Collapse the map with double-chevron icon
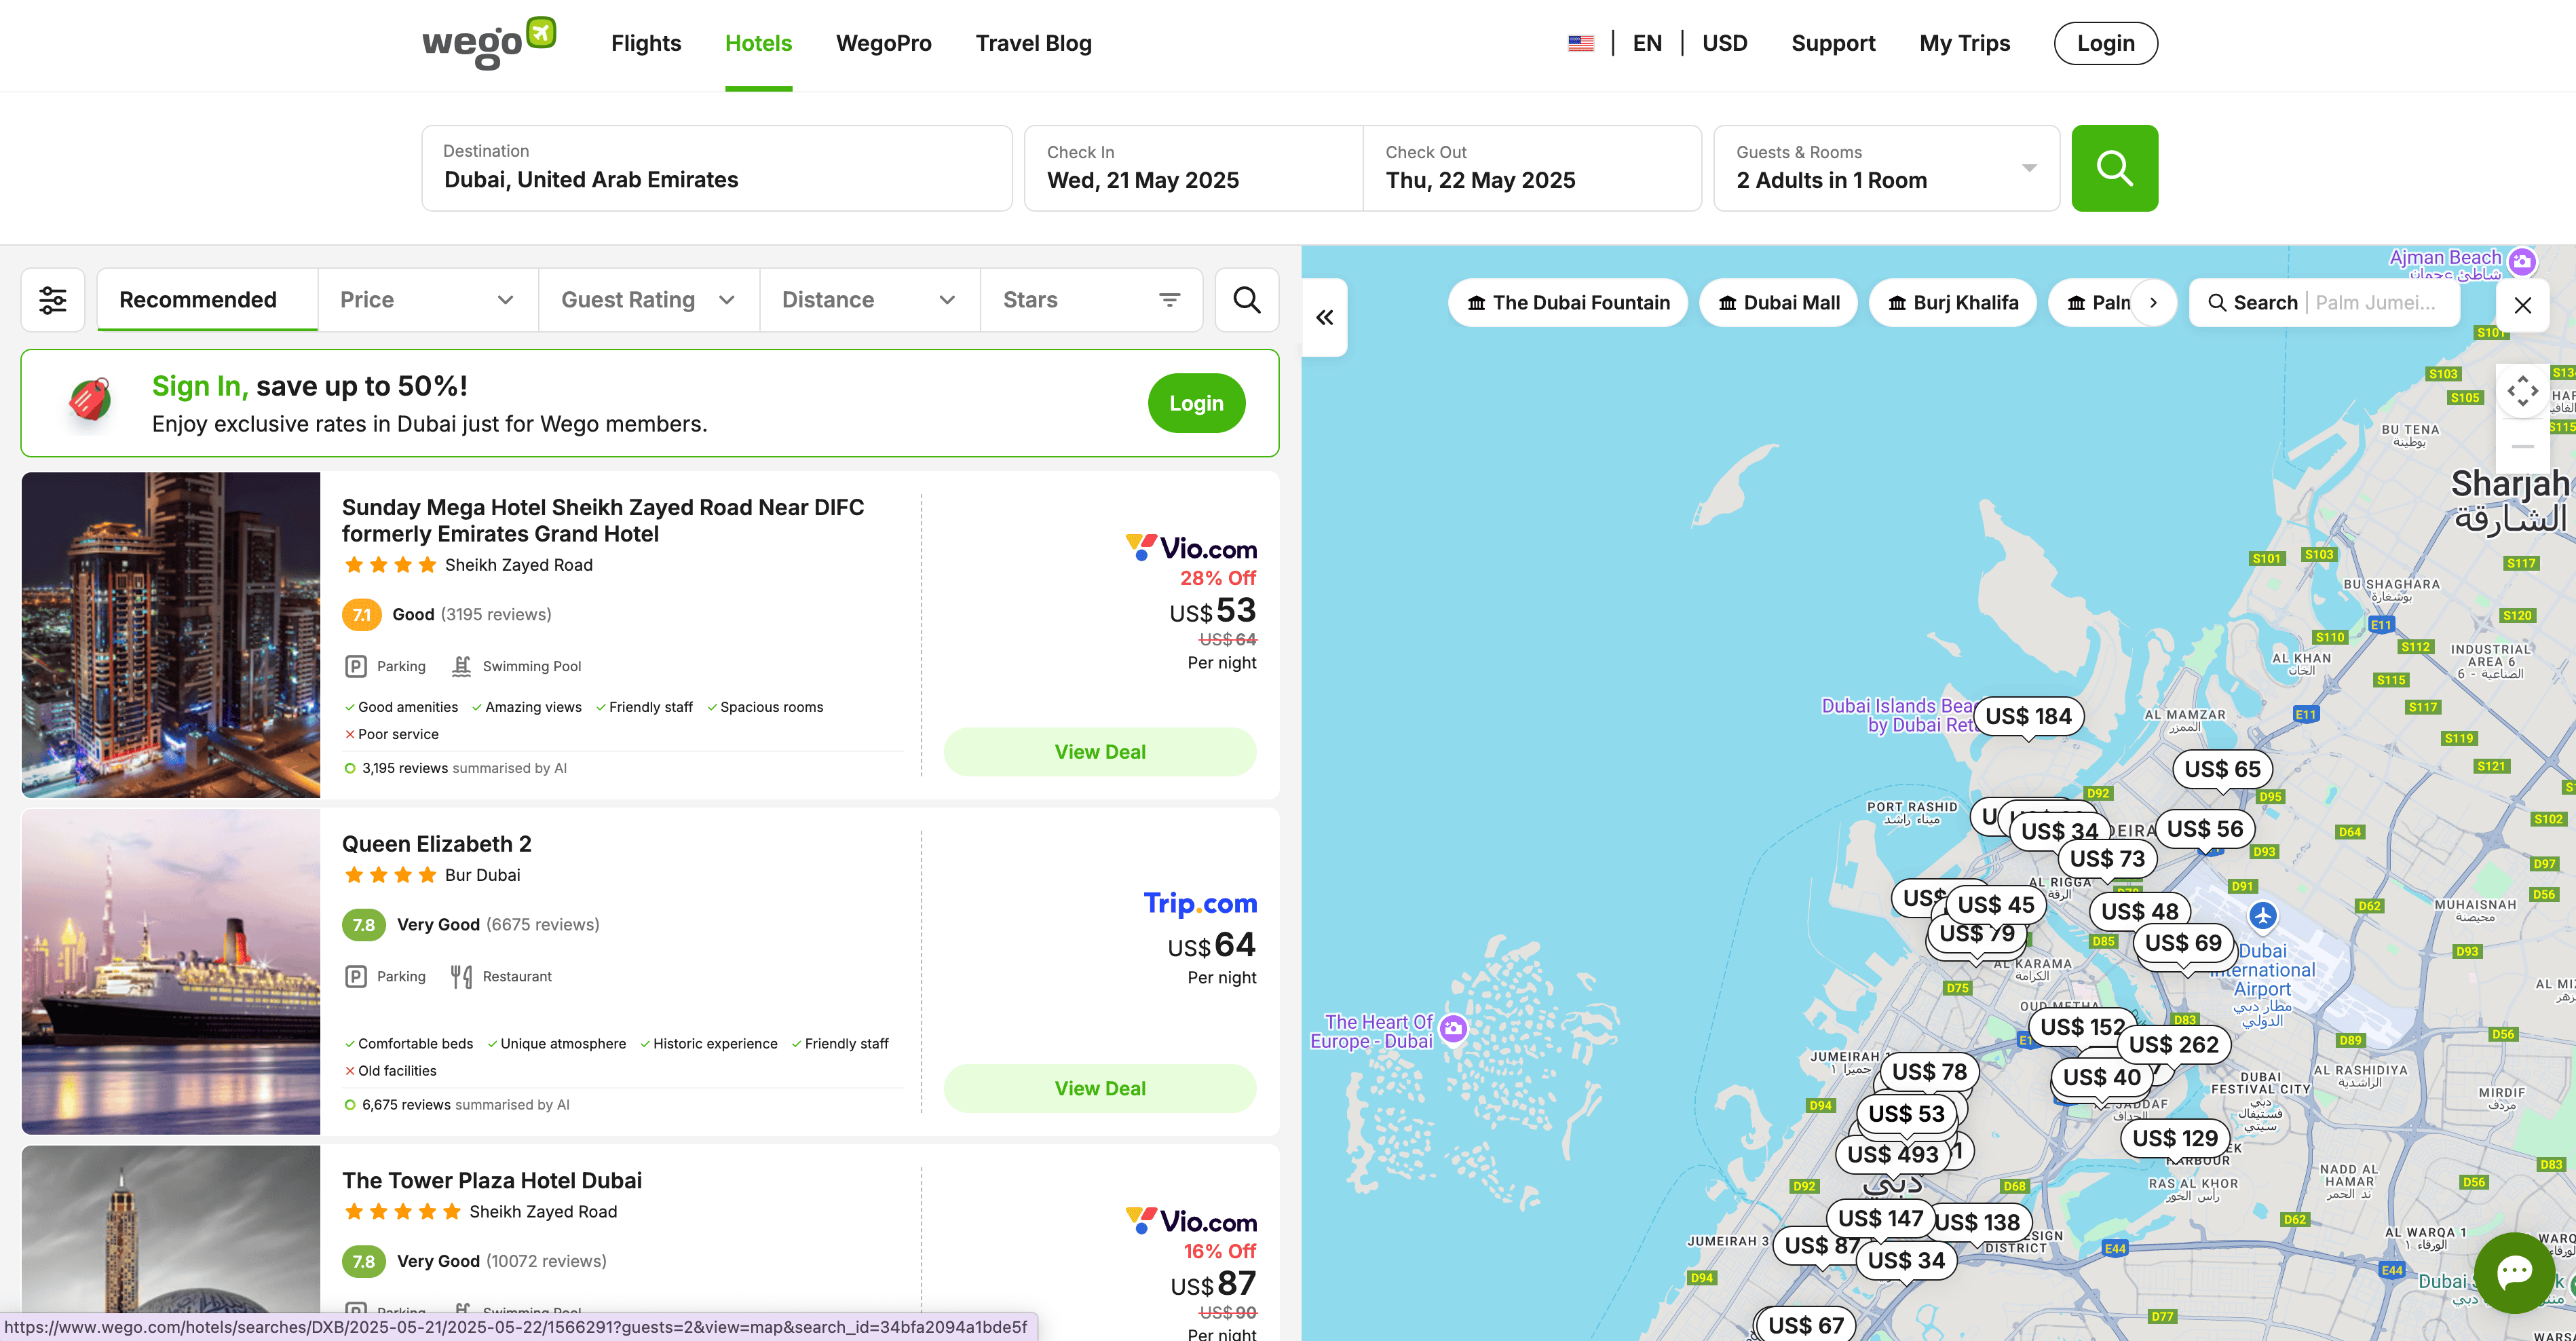2576x1341 pixels. coord(1324,318)
